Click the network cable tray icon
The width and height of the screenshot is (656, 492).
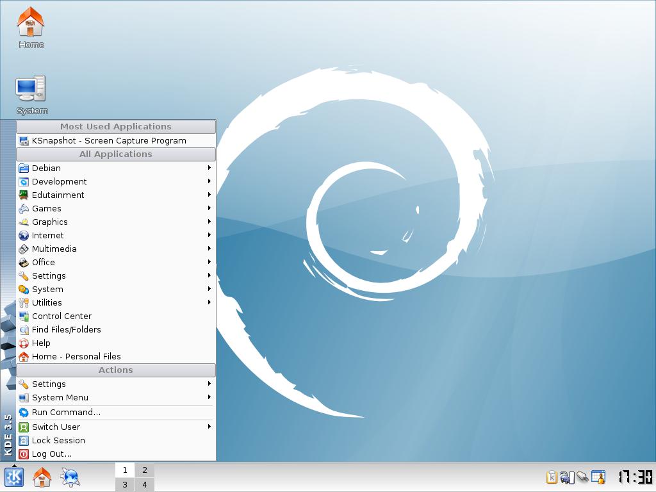coord(582,477)
